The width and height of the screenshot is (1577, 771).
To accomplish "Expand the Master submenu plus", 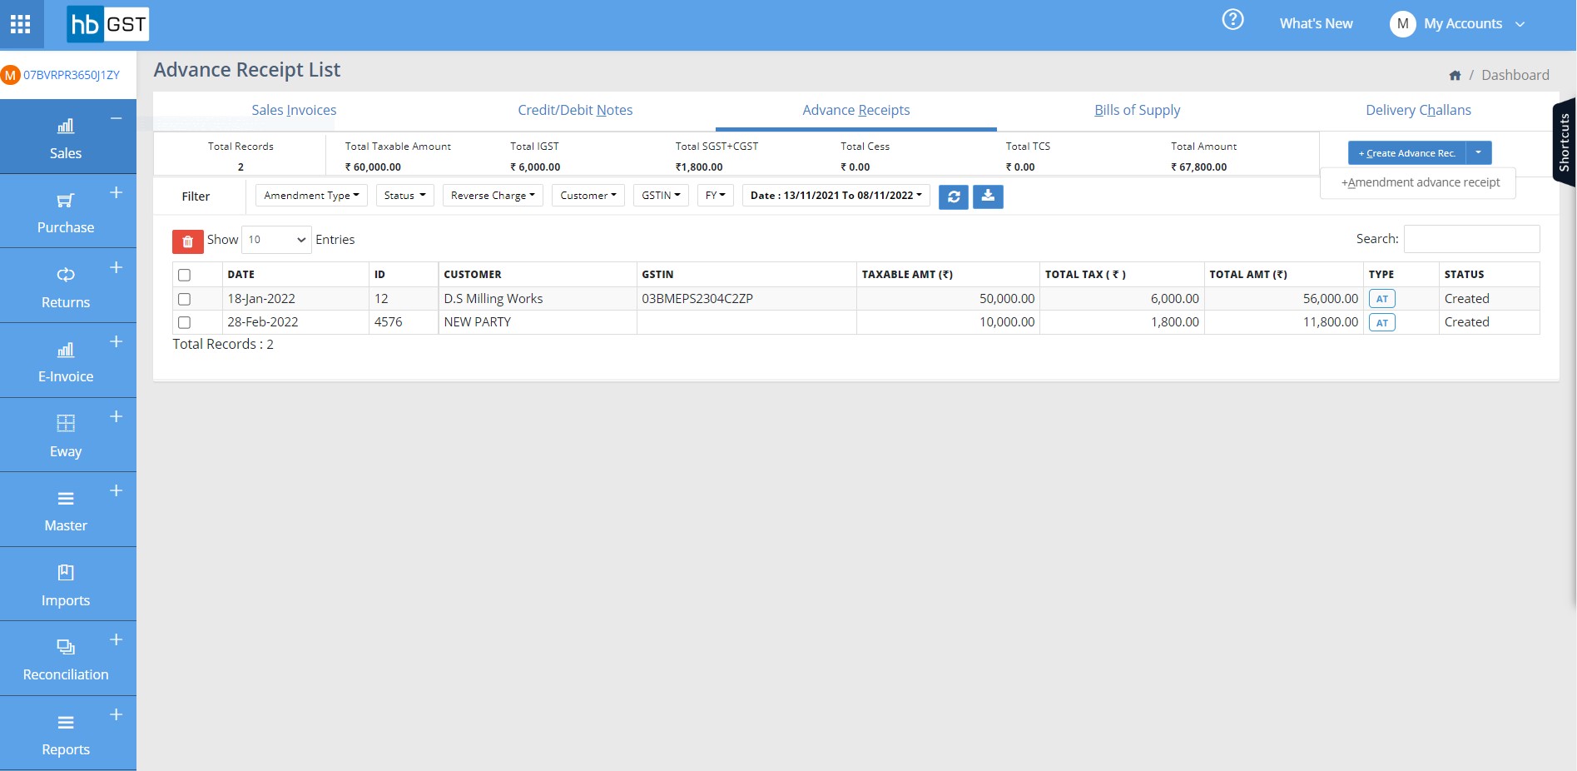I will [117, 490].
